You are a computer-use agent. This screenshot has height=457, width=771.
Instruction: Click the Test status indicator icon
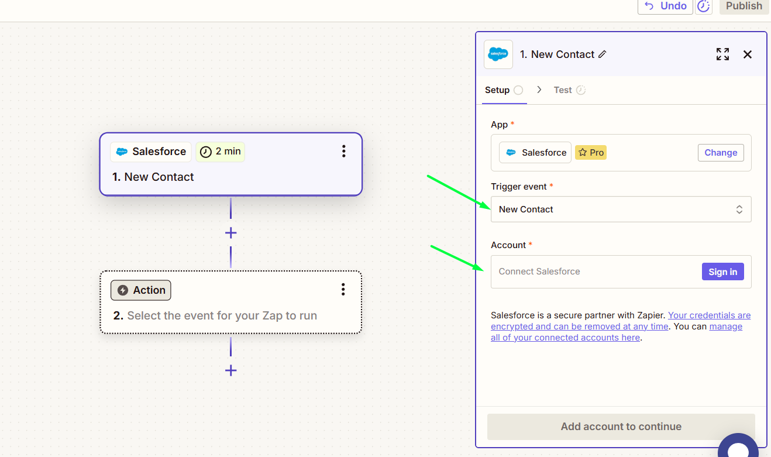pyautogui.click(x=581, y=90)
